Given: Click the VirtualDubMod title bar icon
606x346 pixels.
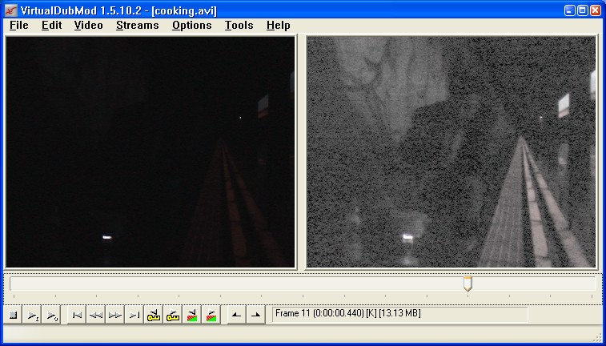Looking at the screenshot, I should pos(10,10).
